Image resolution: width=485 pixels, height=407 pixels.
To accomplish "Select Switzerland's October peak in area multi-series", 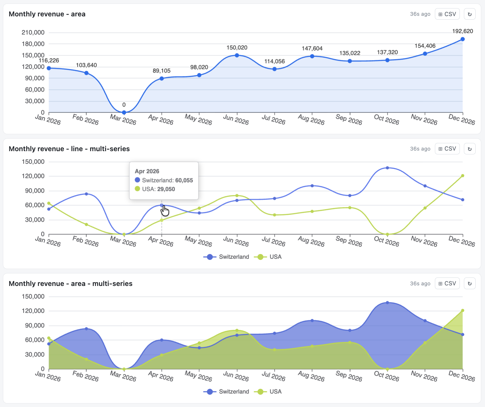I will 387,303.
